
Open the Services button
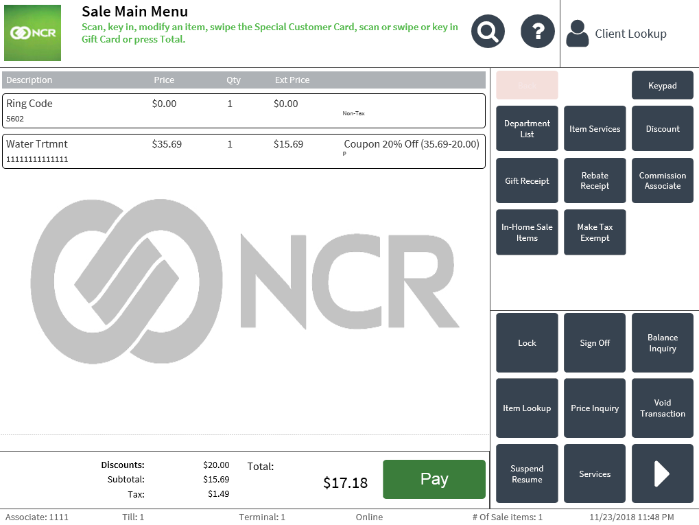coord(595,474)
